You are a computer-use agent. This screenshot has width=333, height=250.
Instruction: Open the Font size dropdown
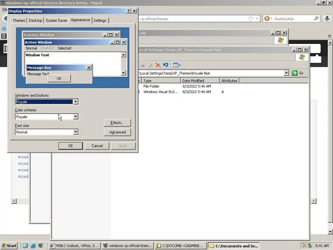pyautogui.click(x=75, y=132)
